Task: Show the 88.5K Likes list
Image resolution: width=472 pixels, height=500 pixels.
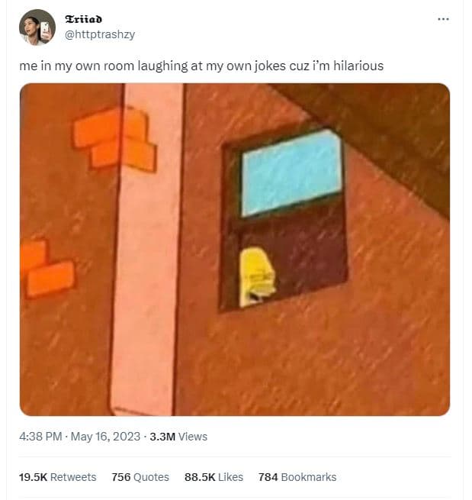Action: pyautogui.click(x=214, y=477)
